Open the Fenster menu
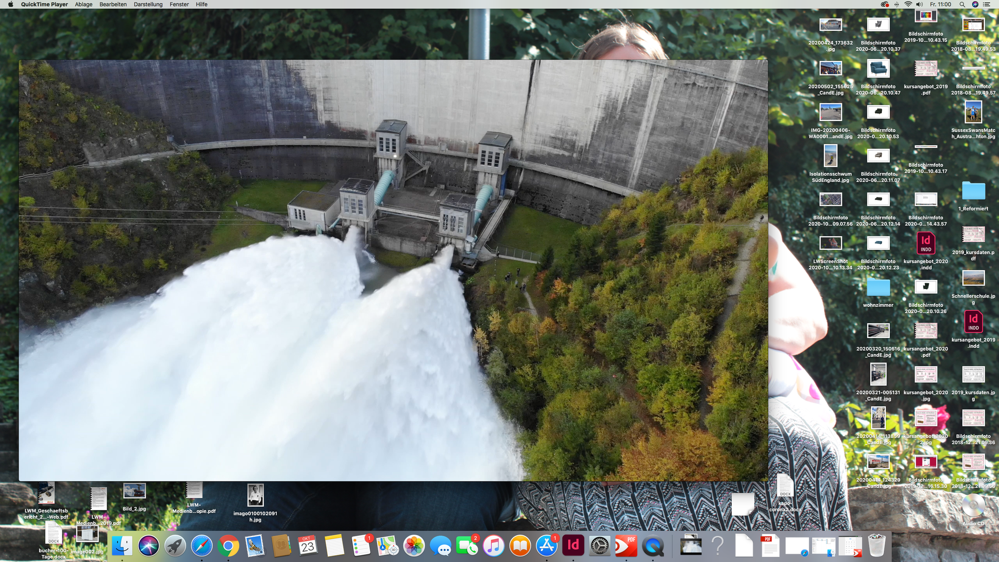The height and width of the screenshot is (562, 999). 179,4
